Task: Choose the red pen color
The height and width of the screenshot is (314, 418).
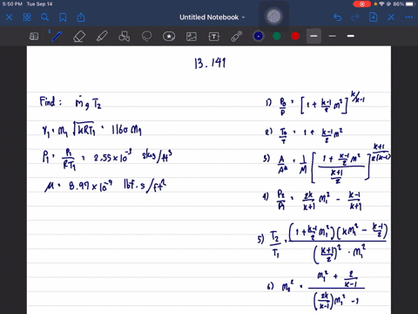Action: (x=295, y=37)
